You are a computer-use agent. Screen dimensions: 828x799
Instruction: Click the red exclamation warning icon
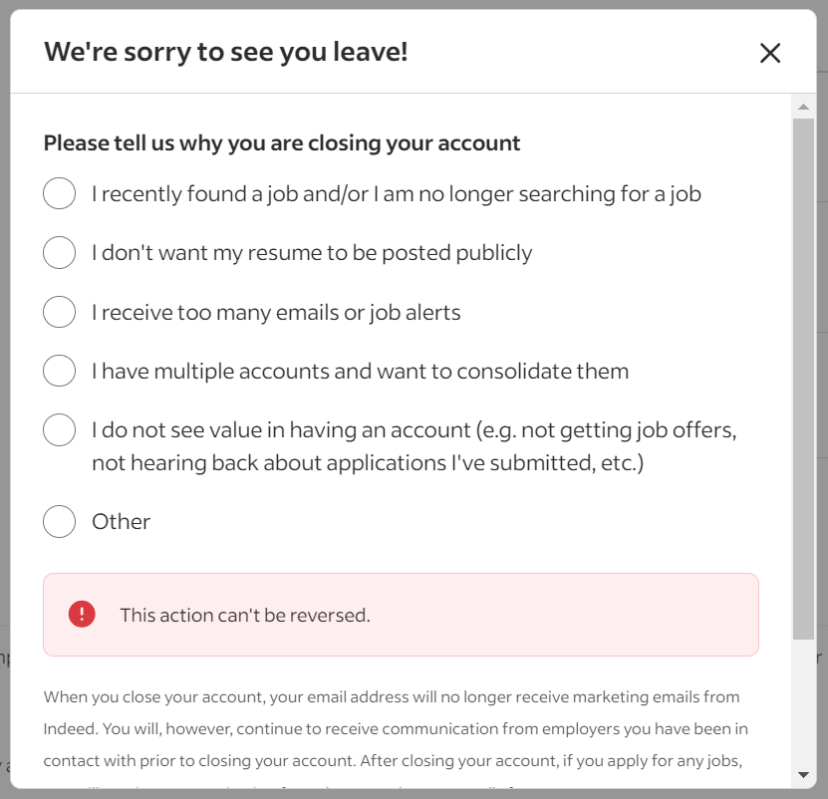click(83, 613)
